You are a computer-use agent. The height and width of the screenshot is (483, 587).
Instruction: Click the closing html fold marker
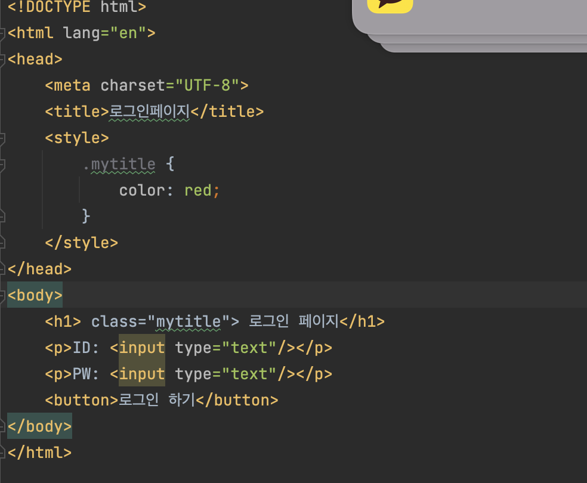click(x=2, y=453)
